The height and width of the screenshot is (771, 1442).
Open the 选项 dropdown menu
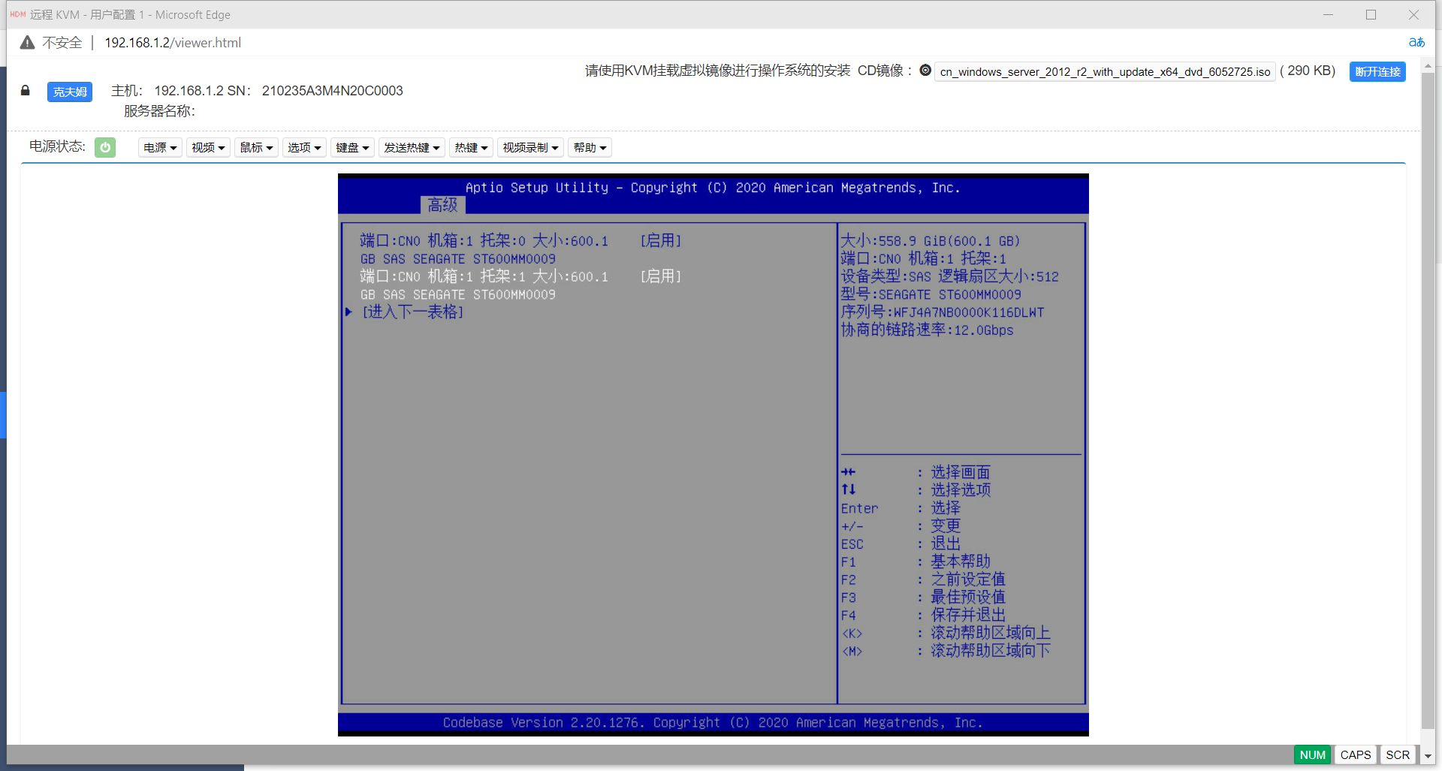(x=304, y=147)
